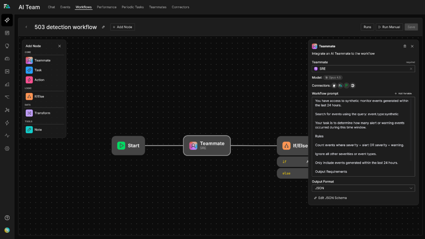Add a Note from Tools section
The image size is (425, 239).
click(38, 129)
